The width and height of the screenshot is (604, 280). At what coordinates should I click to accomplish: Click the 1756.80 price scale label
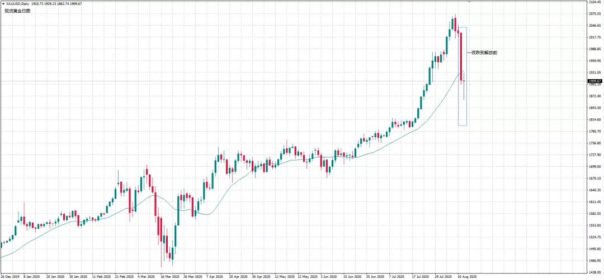click(x=596, y=143)
